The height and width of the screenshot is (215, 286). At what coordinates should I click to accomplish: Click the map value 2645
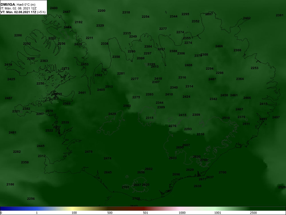tap(108, 172)
